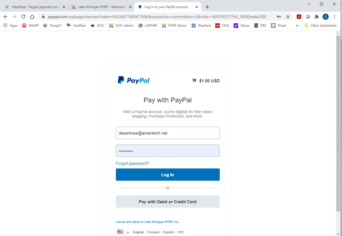Open the Other bookmarks folder

tap(320, 26)
